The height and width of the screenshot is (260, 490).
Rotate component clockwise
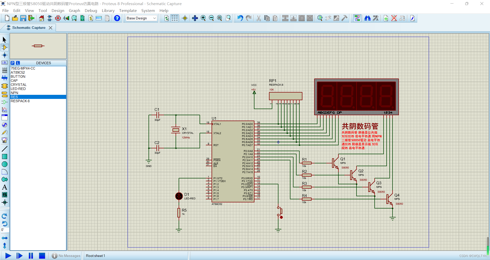point(4,216)
